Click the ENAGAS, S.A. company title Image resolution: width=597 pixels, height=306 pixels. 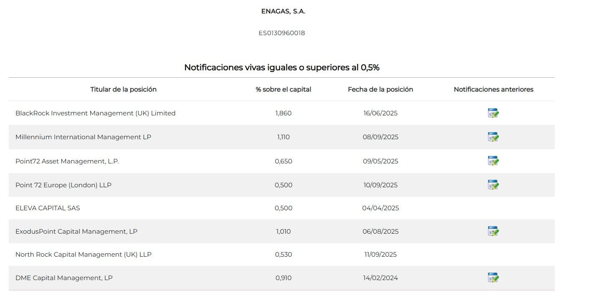click(283, 12)
